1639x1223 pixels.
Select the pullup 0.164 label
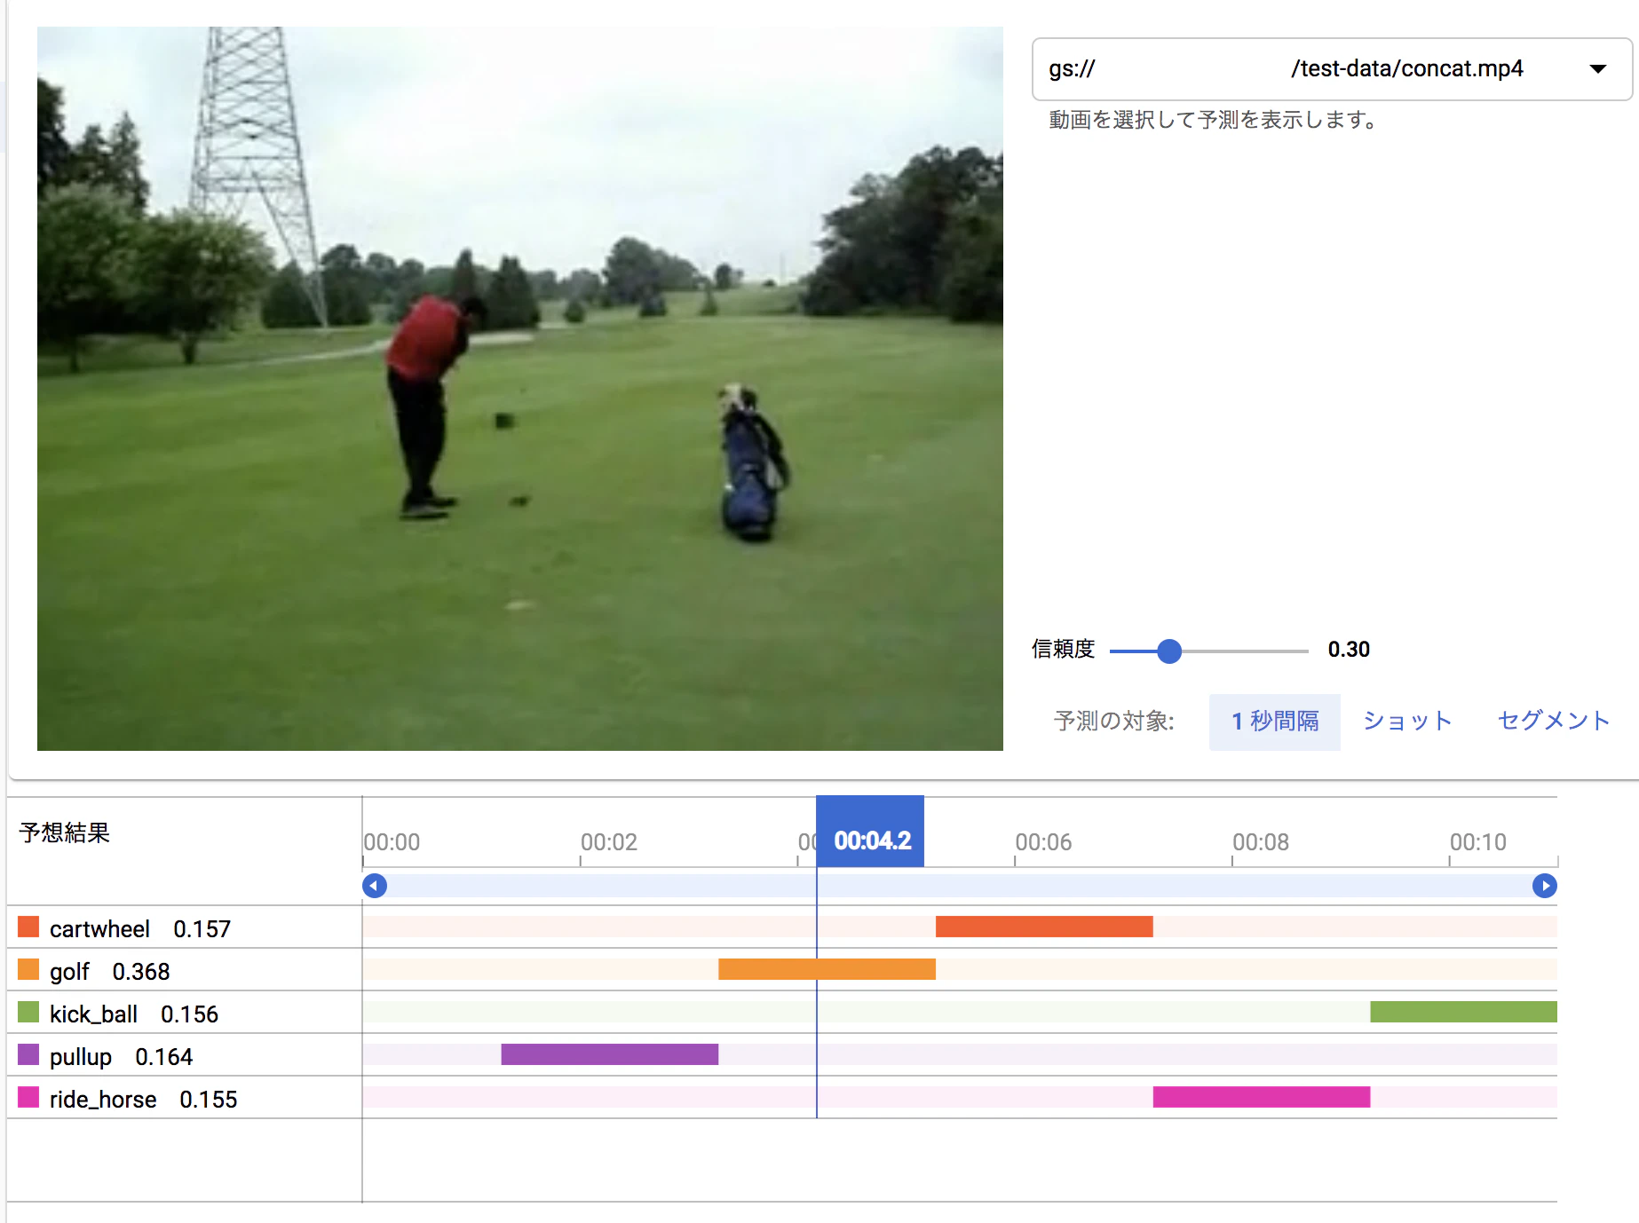[121, 1057]
